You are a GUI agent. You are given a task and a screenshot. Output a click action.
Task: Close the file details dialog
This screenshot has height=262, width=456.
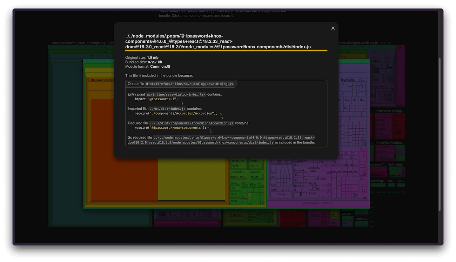(333, 28)
